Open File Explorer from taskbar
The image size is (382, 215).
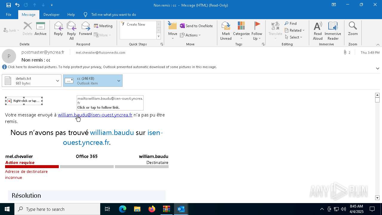(x=137, y=209)
